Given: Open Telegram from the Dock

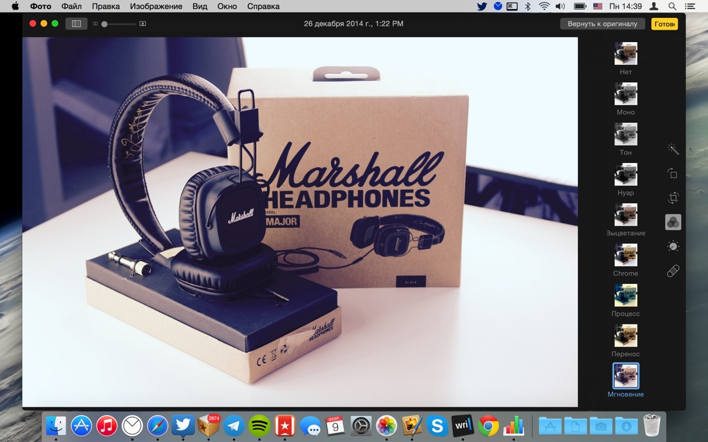Looking at the screenshot, I should point(234,425).
